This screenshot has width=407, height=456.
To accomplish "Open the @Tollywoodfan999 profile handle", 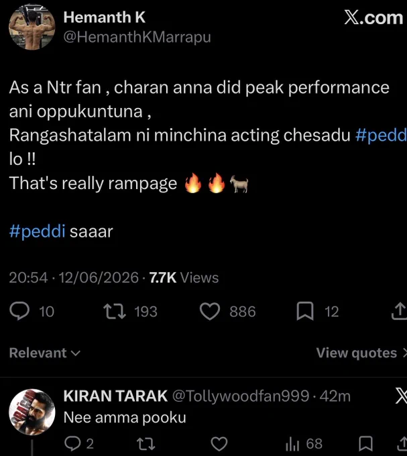I will point(241,396).
